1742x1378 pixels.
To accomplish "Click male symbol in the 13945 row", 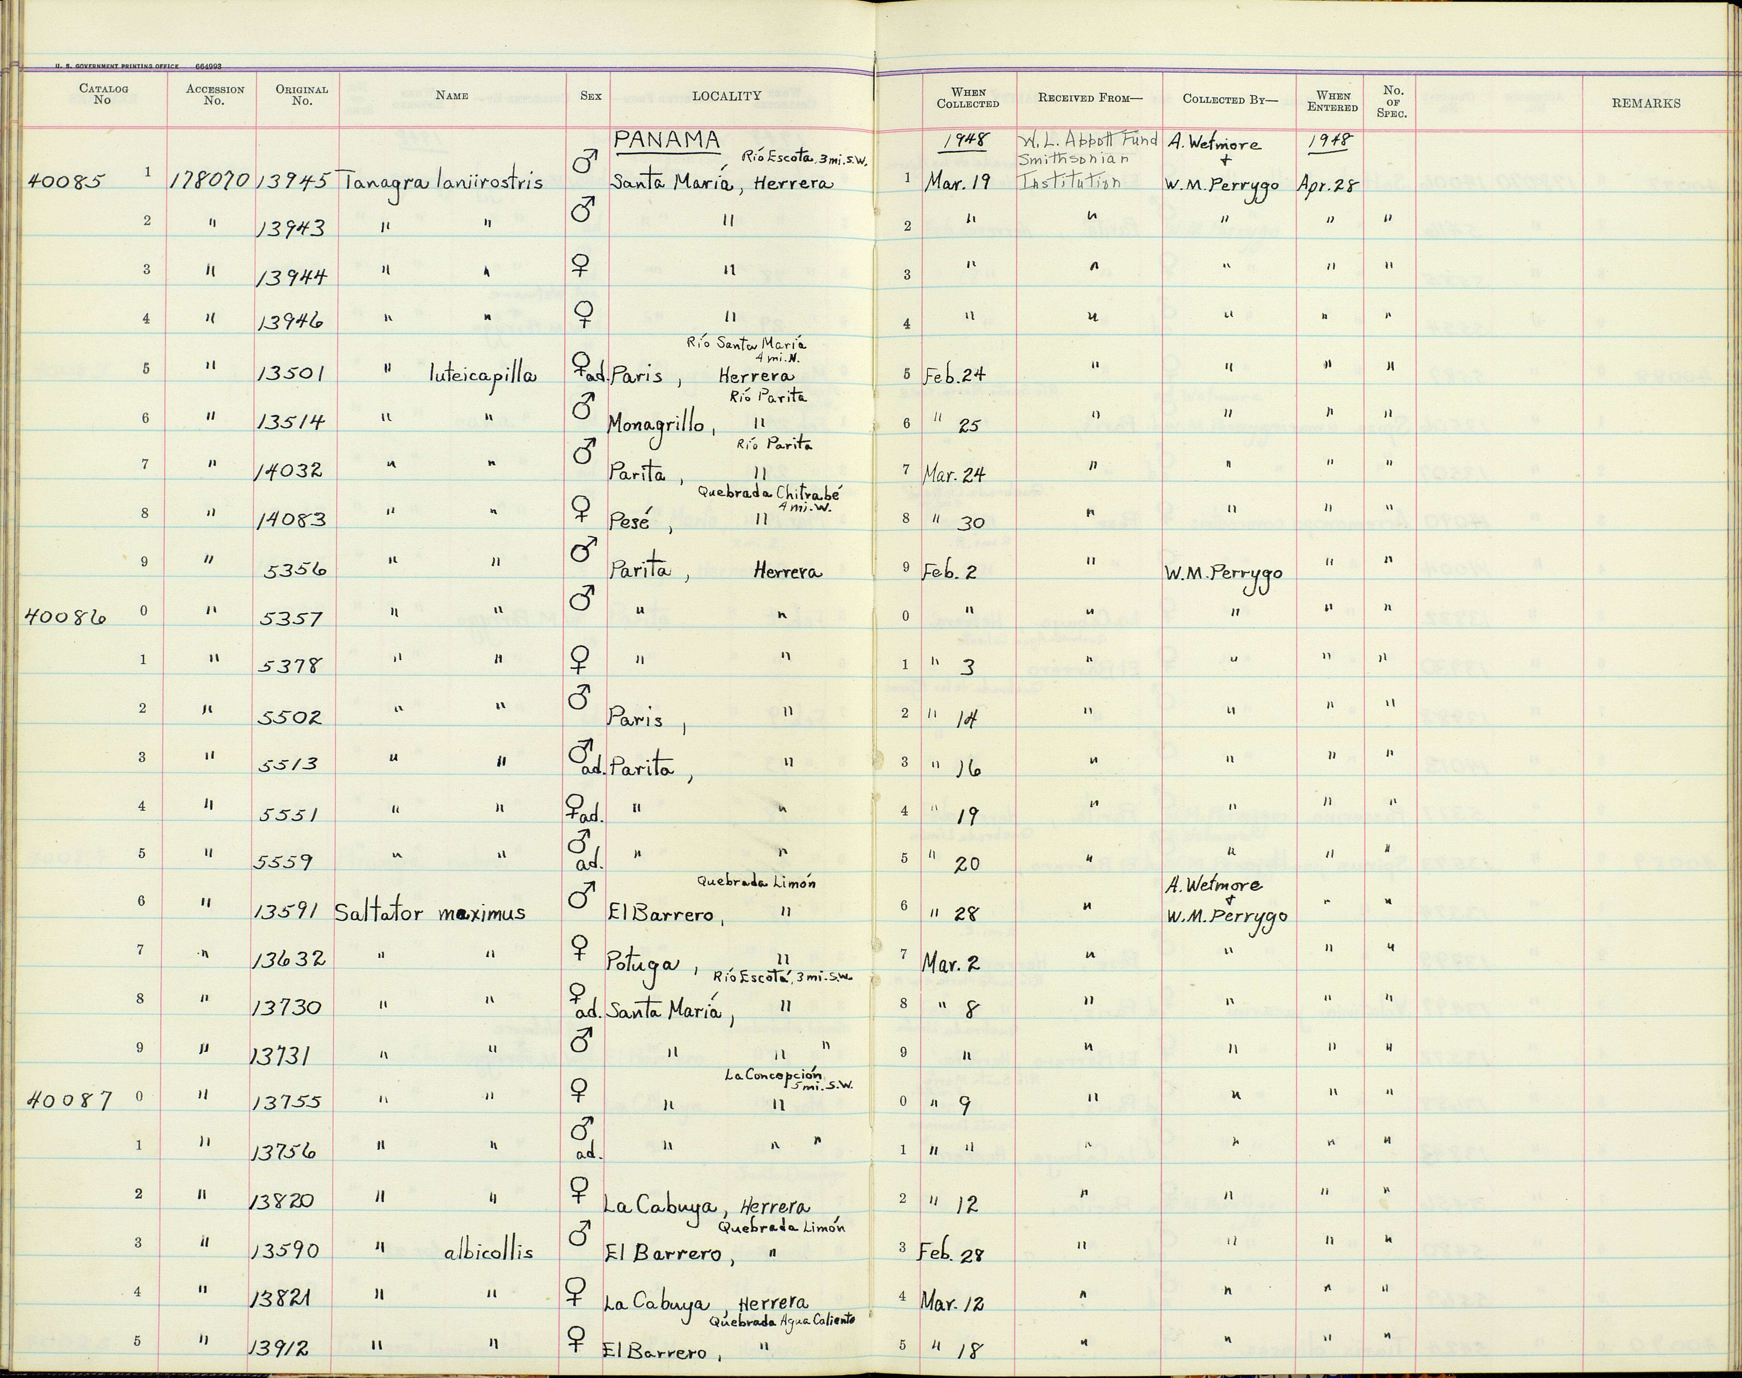I will (x=585, y=161).
